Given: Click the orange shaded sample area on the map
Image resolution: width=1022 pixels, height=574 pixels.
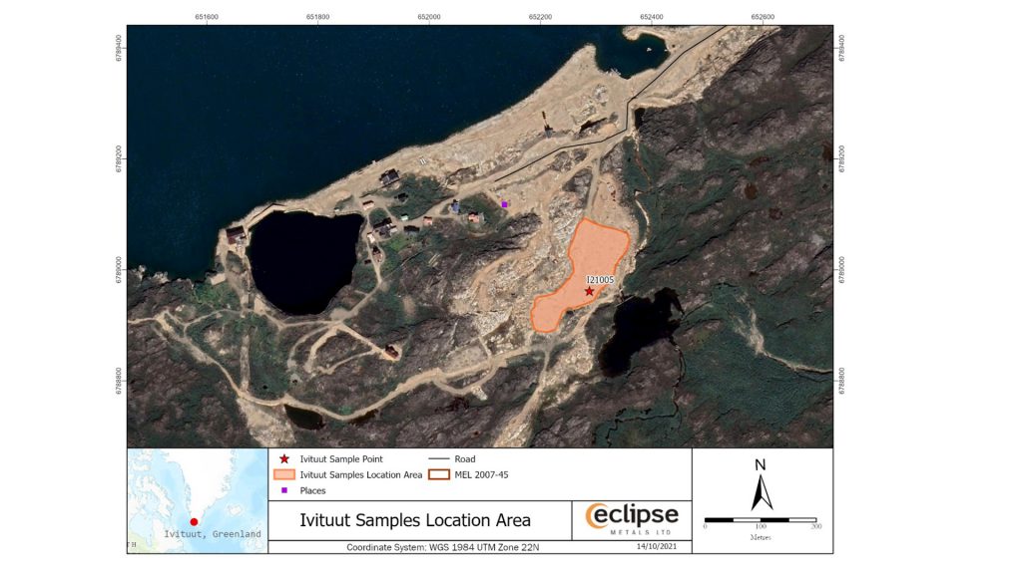Looking at the screenshot, I should coord(582,273).
